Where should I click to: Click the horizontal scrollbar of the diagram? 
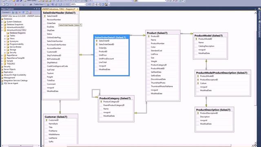click(148, 146)
